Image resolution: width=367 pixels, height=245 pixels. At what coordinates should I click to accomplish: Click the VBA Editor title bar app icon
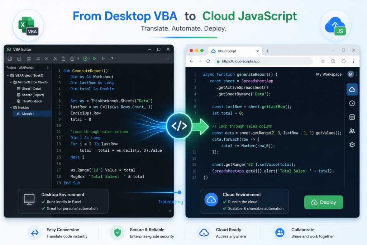point(9,50)
